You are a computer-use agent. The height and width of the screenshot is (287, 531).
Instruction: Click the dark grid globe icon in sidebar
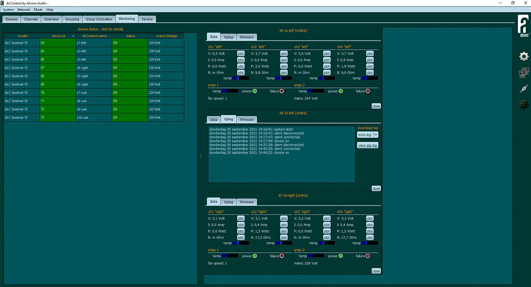(x=524, y=104)
